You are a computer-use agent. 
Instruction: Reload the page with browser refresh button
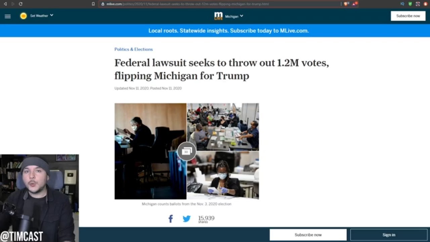tap(20, 4)
